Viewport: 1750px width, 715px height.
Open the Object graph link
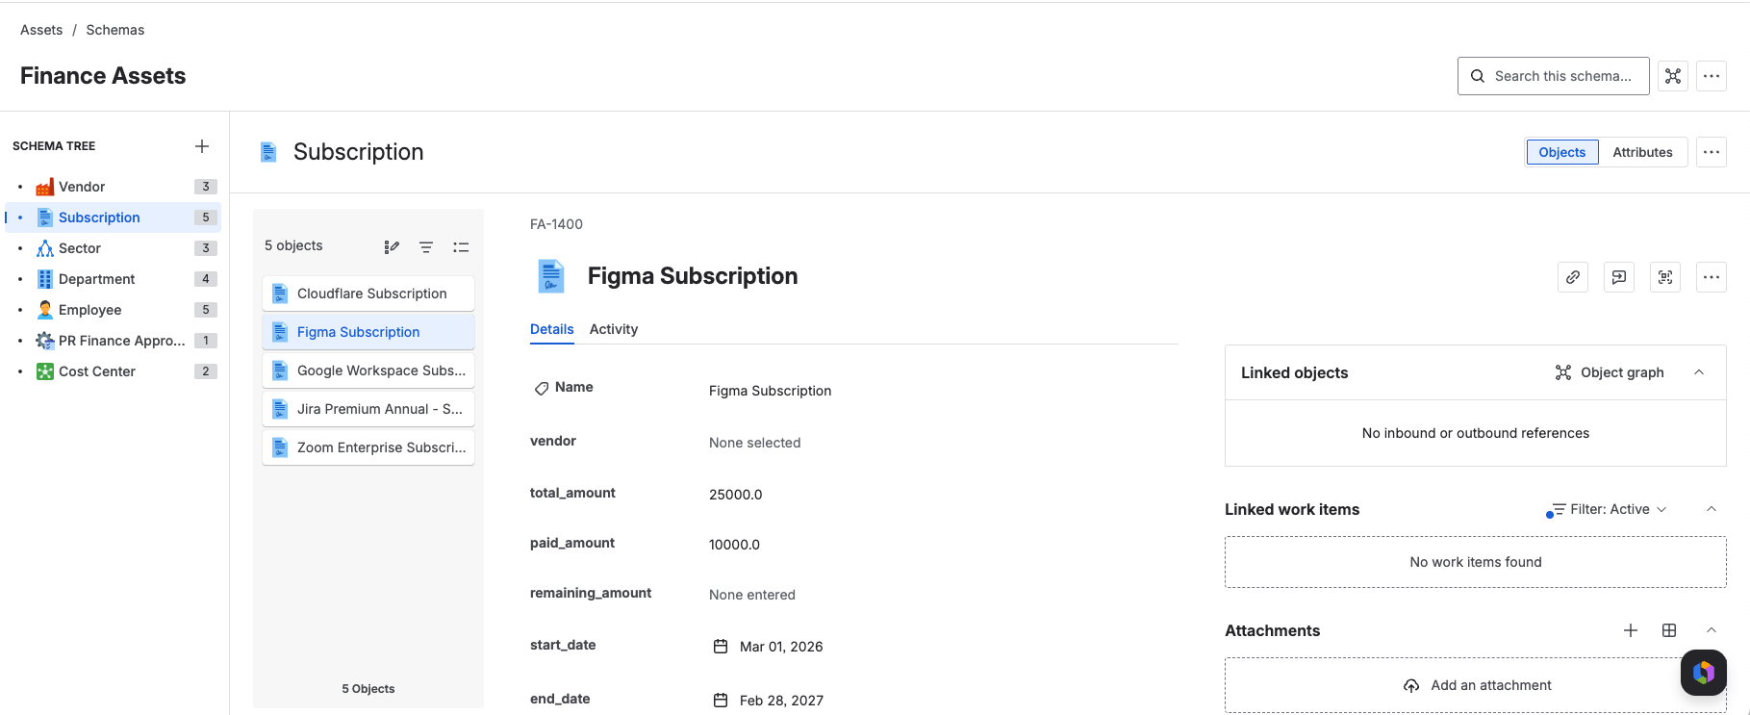coord(1610,372)
